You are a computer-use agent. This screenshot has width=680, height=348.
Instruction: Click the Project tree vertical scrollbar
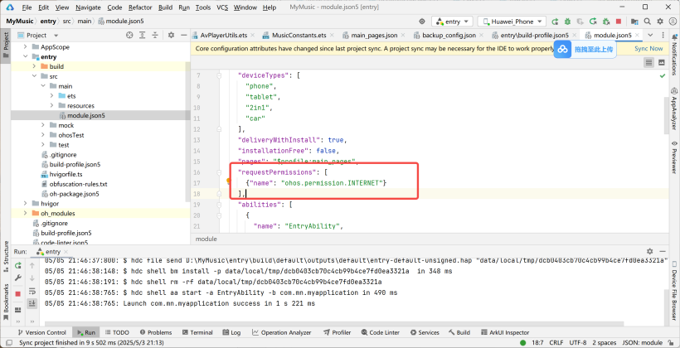pos(187,133)
